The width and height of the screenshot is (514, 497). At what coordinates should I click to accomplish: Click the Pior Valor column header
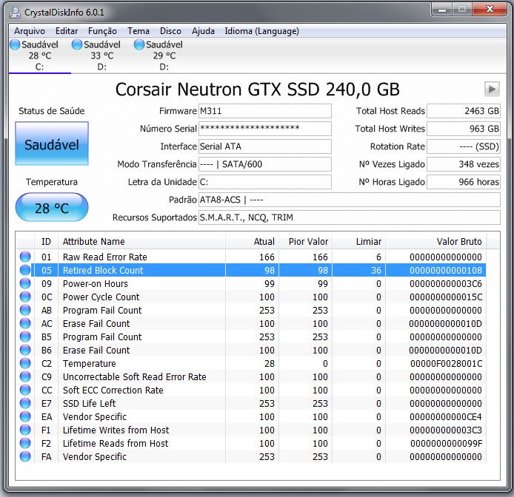[306, 242]
